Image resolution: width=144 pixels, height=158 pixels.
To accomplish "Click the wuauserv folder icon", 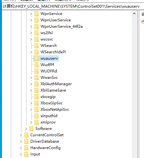I will 36,58.
